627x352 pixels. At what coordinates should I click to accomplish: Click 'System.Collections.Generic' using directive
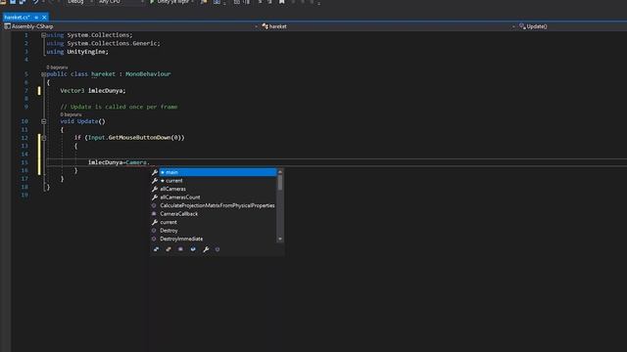(112, 43)
